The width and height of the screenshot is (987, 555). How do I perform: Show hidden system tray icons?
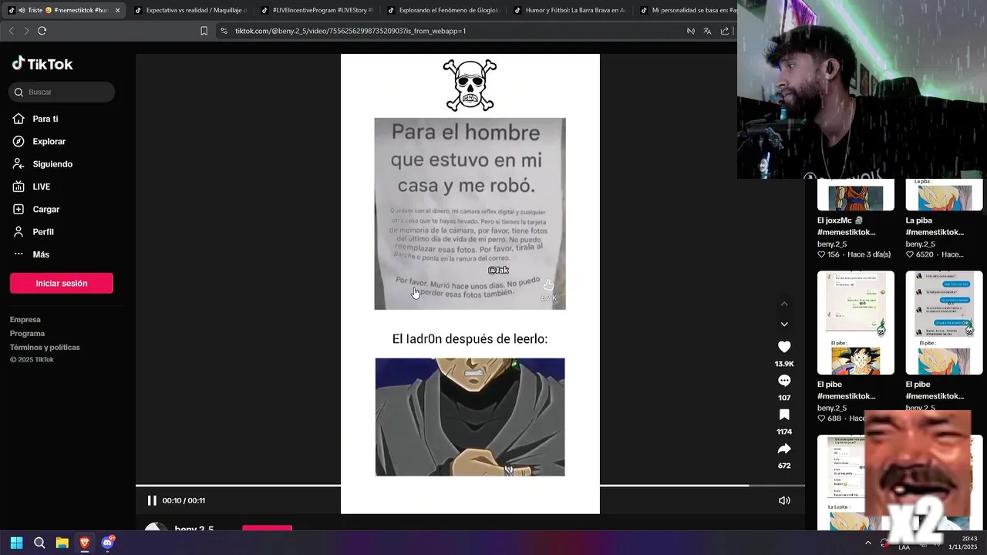[x=868, y=543]
